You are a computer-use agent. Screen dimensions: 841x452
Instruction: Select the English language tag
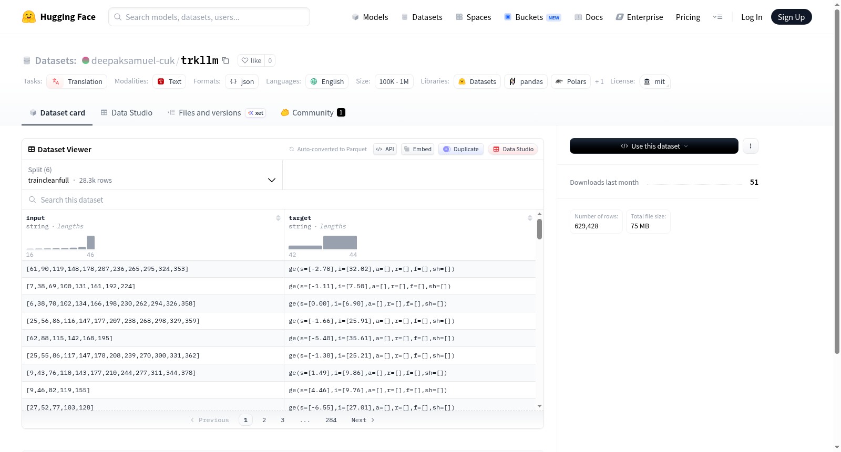[x=327, y=81]
